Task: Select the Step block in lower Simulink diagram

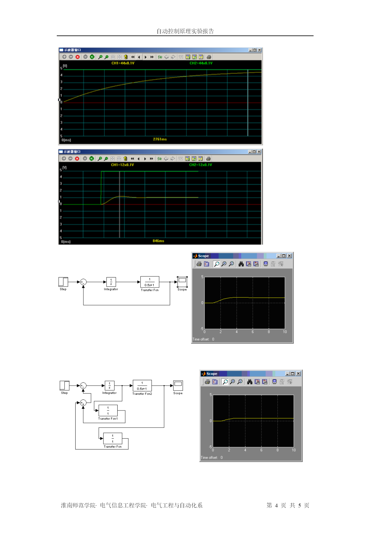Action: coord(65,386)
